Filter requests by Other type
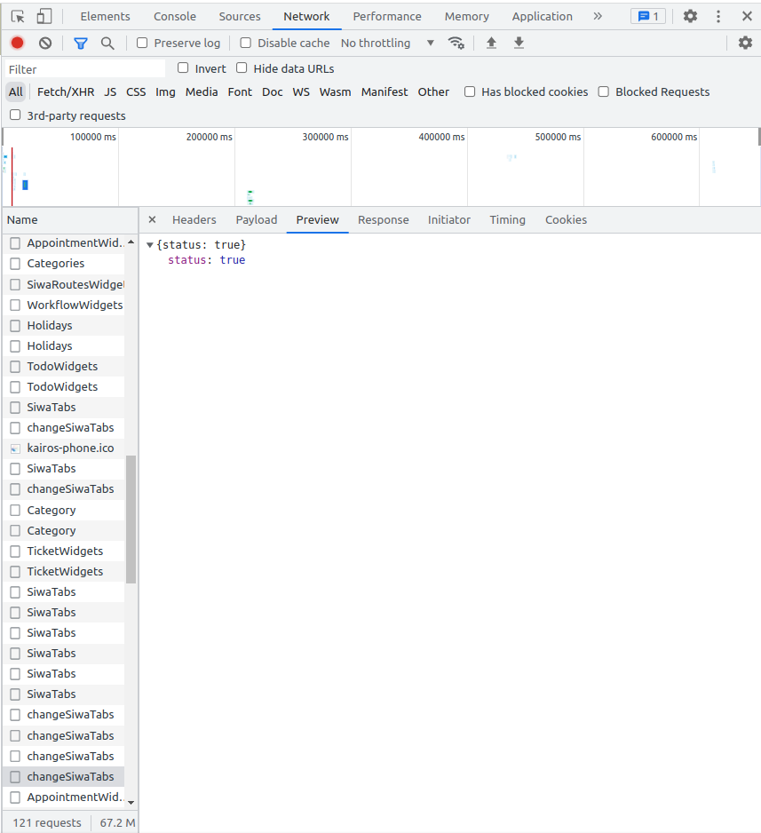761x833 pixels. click(433, 91)
